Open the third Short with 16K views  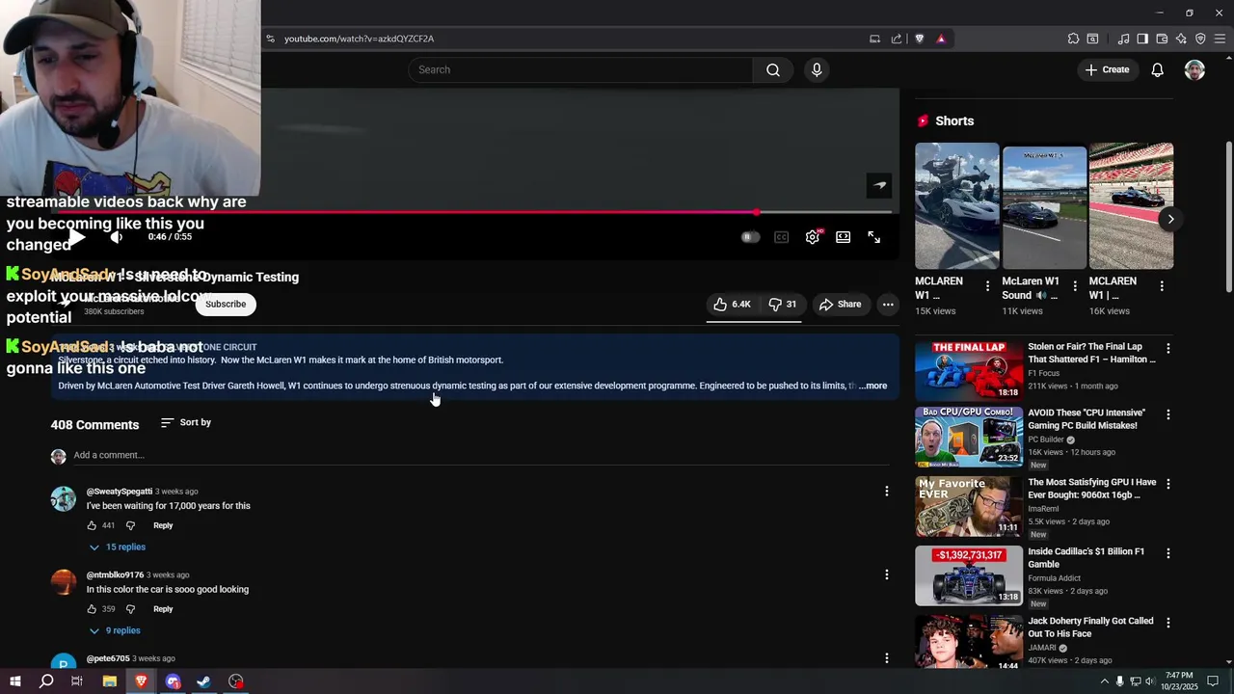pyautogui.click(x=1131, y=206)
